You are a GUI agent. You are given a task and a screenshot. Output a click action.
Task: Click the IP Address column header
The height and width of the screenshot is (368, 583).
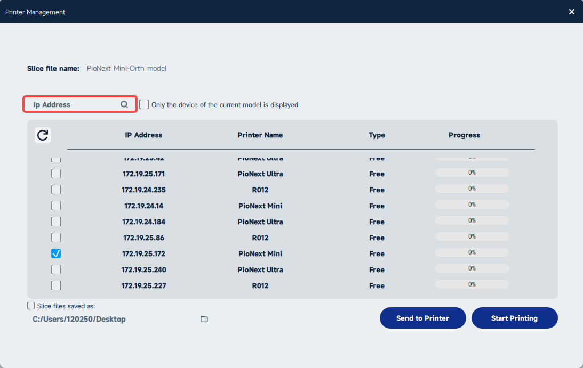[143, 135]
